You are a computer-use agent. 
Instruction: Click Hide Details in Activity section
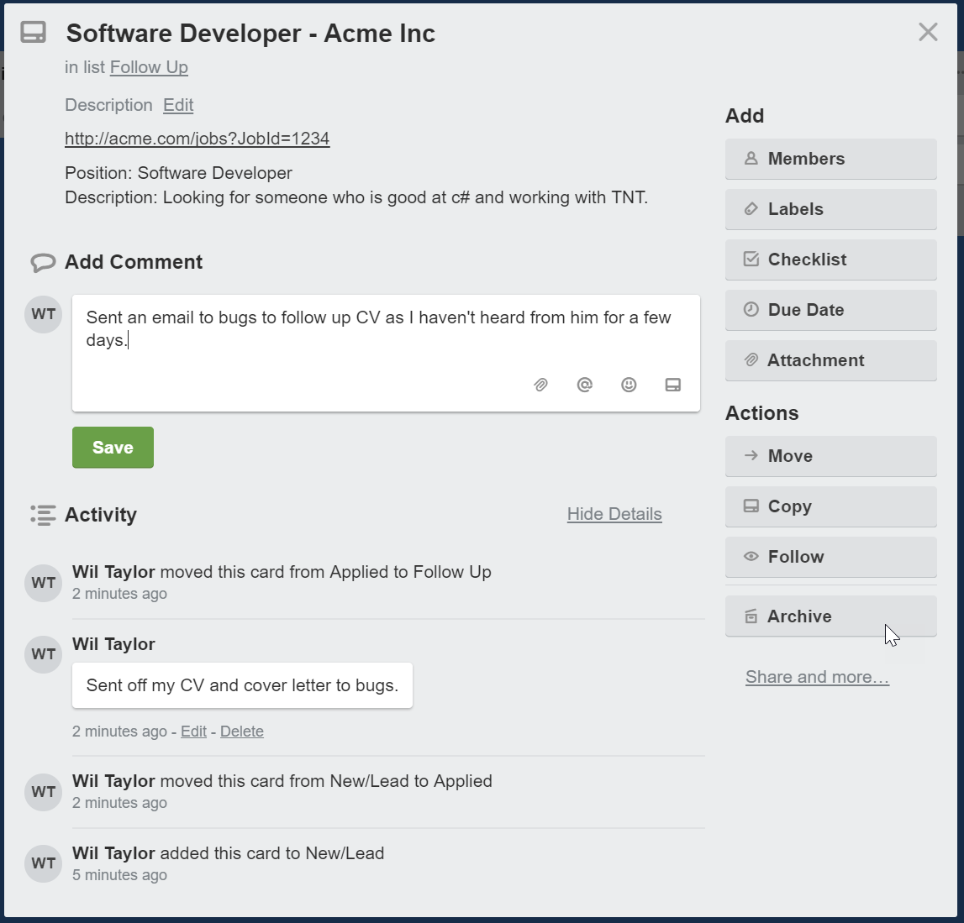coord(614,514)
